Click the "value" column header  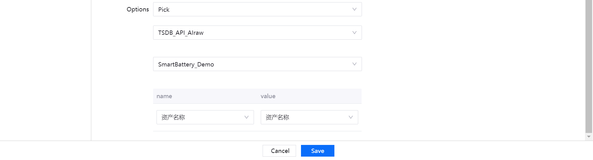[268, 96]
